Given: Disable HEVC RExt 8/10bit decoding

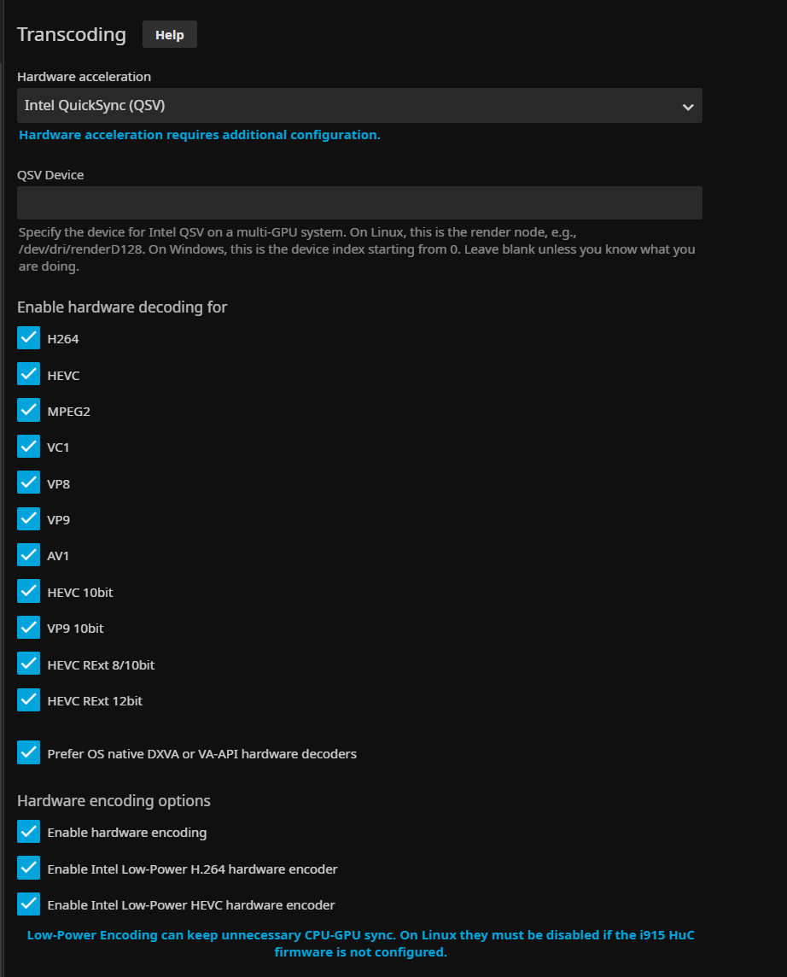Looking at the screenshot, I should 29,664.
